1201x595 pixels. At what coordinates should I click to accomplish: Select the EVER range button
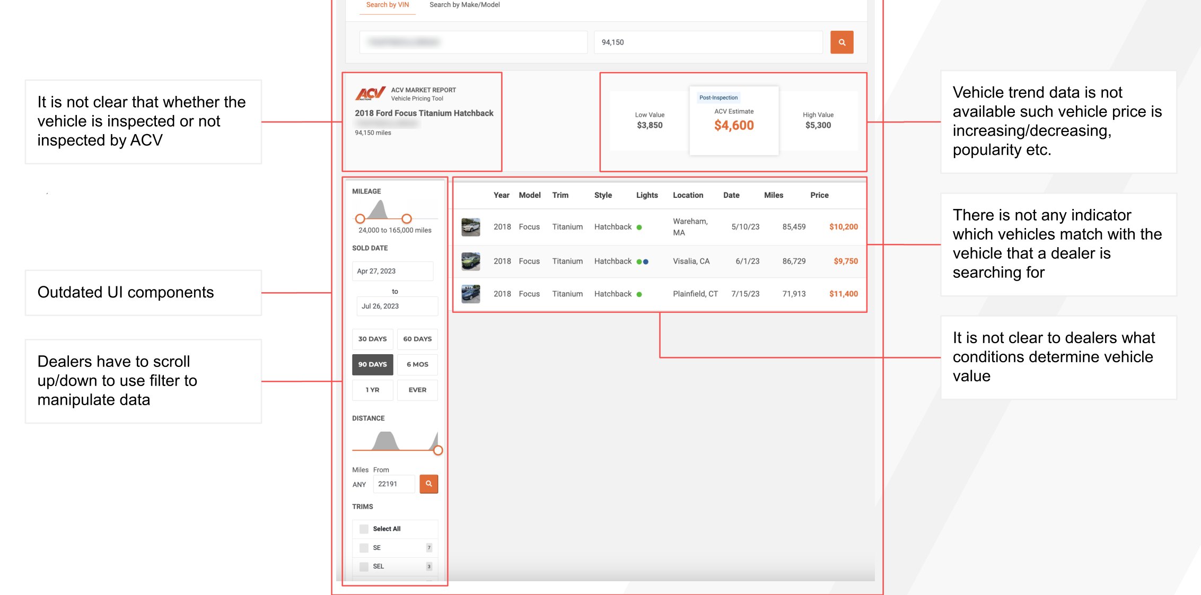417,390
